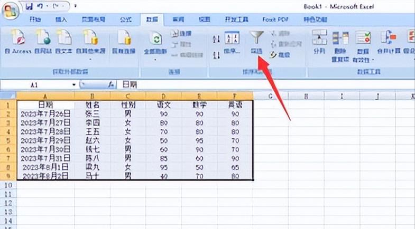Switch to the 插入 (Insert) tab
Screen dimensions: 415x229
(x=61, y=20)
